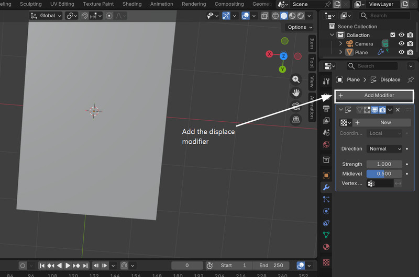Screen dimensions: 419x277
Task: Toggle proportional editing in header
Action: [x=109, y=16]
